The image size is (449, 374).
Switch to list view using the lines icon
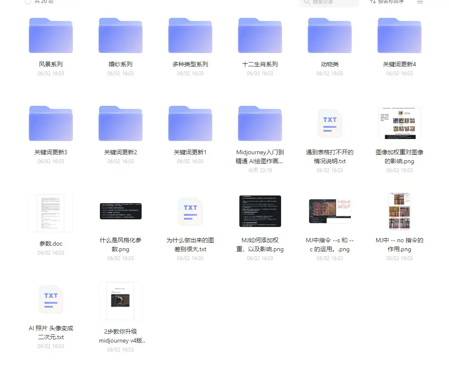point(420,2)
